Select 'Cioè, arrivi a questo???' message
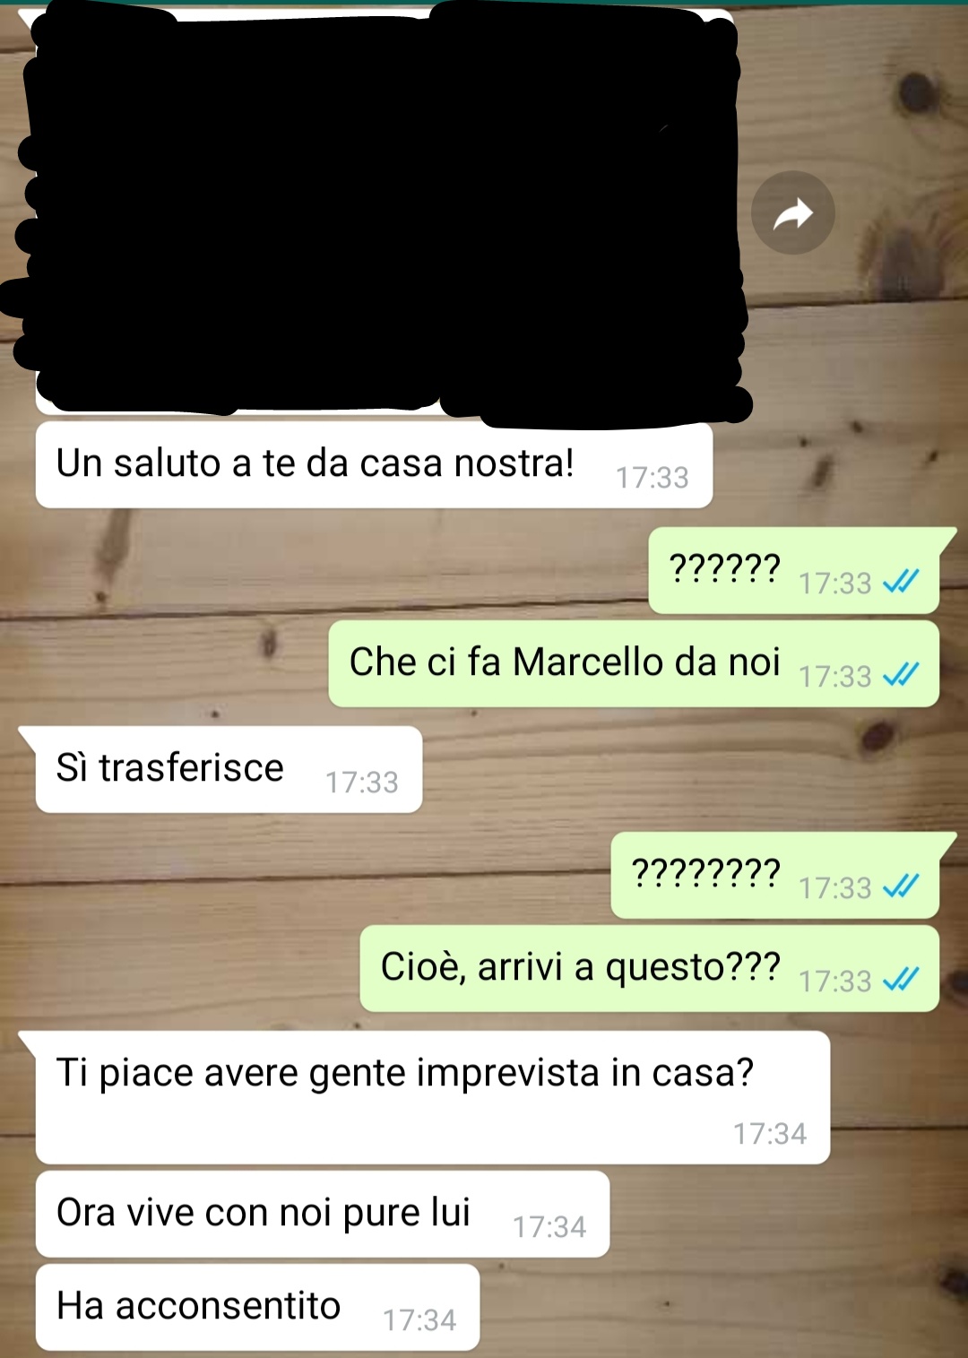The height and width of the screenshot is (1358, 968). tap(649, 969)
